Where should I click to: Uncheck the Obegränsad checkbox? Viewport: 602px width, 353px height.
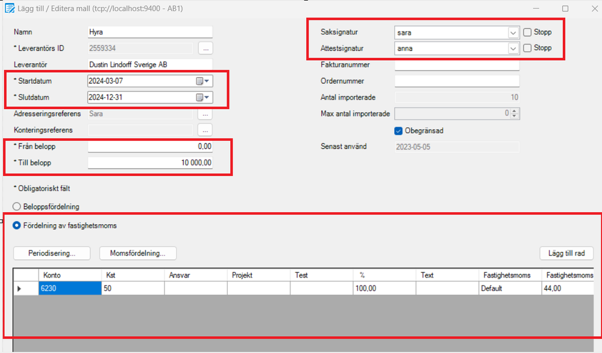coord(398,131)
